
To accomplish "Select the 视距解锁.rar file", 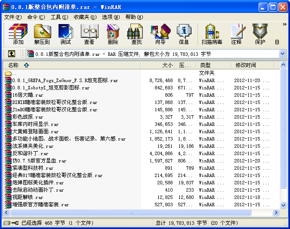I will point(24,197).
